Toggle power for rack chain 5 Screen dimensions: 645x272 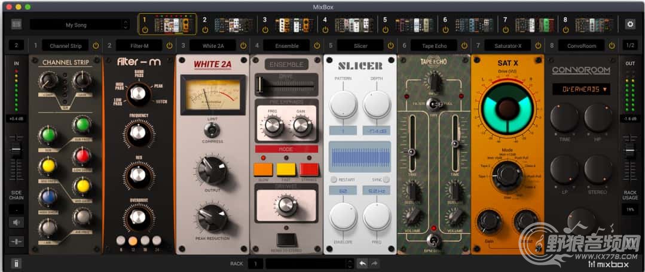[x=385, y=30]
